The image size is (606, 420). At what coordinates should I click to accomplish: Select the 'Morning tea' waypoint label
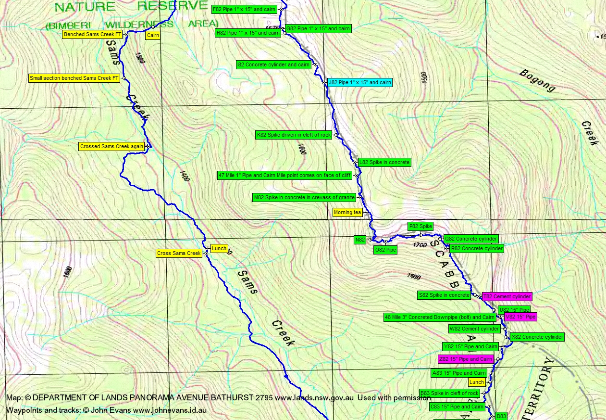[347, 212]
